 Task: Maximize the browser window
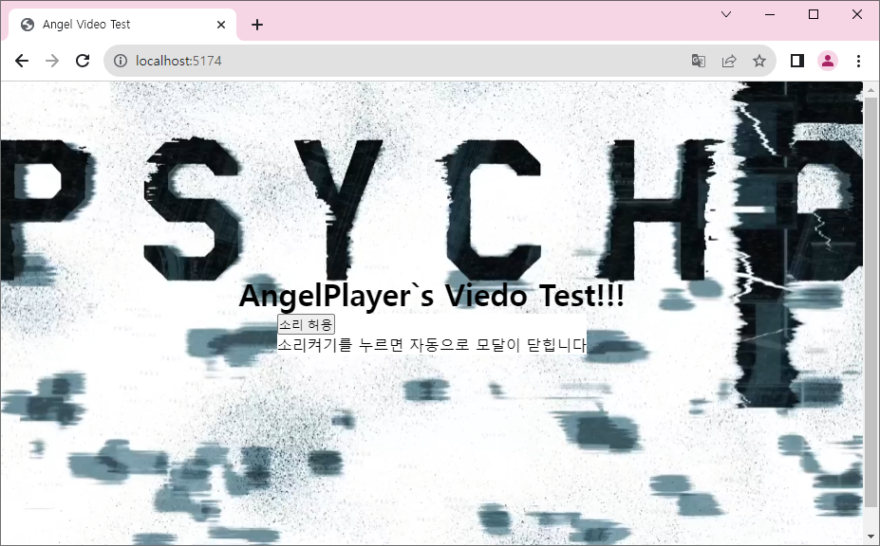(x=814, y=14)
